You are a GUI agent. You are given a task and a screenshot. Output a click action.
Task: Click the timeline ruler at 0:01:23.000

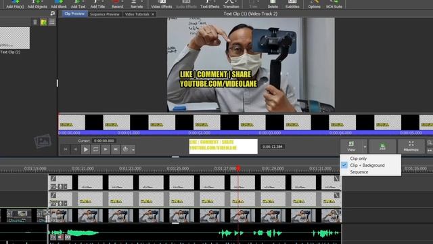point(130,168)
